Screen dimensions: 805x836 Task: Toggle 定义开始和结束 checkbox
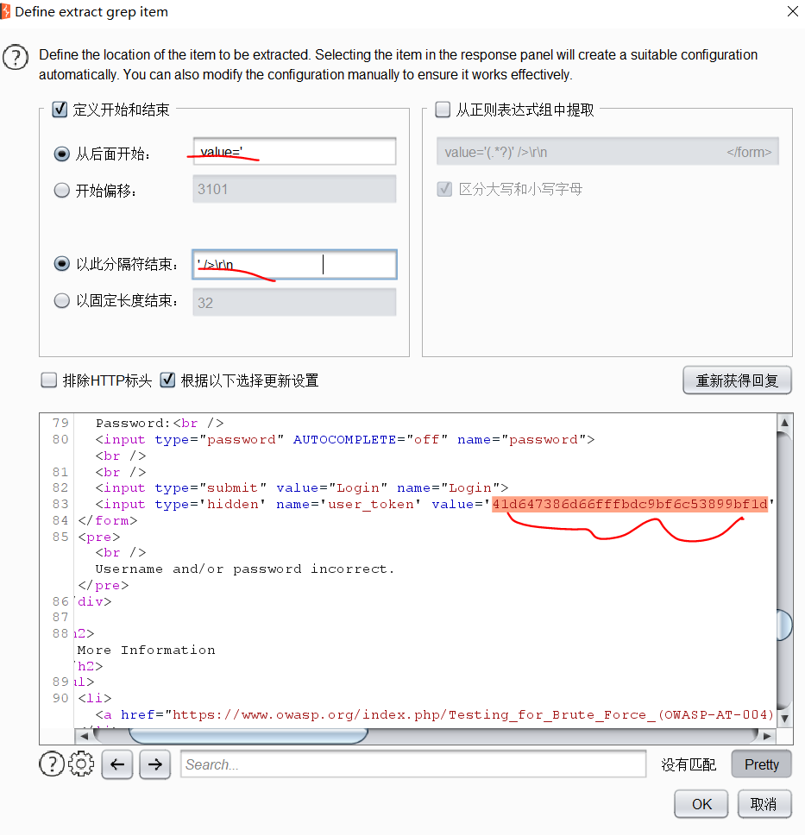(x=60, y=110)
